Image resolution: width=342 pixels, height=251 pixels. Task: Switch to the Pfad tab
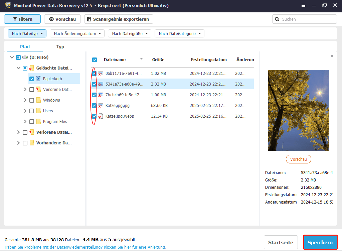(x=25, y=47)
